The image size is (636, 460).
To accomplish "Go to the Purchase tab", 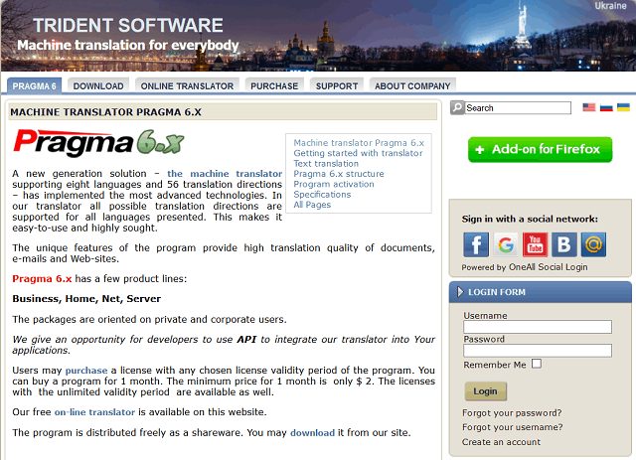I will (274, 86).
